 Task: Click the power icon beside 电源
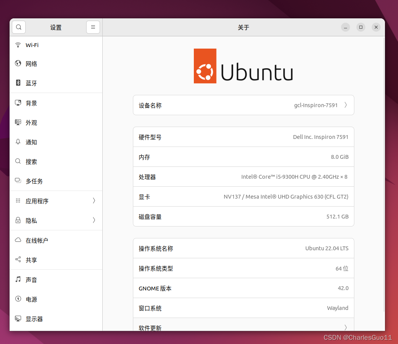click(18, 298)
